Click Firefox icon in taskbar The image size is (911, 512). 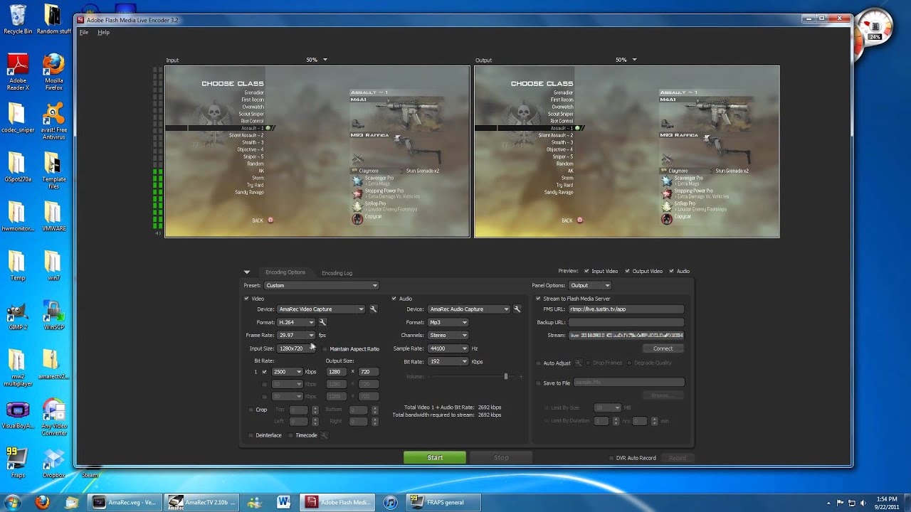point(42,502)
